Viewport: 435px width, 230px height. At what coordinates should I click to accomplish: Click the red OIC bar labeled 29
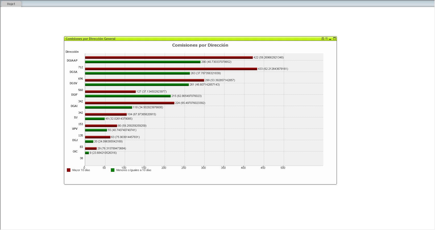click(x=91, y=148)
